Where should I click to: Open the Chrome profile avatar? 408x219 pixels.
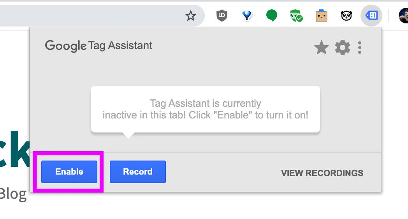[404, 16]
